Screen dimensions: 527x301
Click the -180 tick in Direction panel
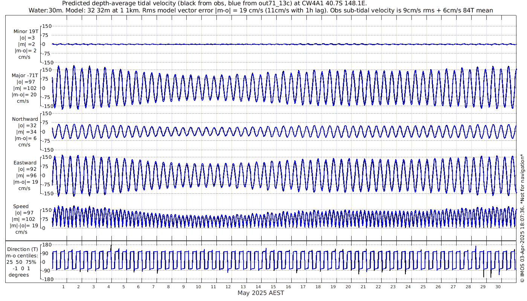pyautogui.click(x=45, y=280)
